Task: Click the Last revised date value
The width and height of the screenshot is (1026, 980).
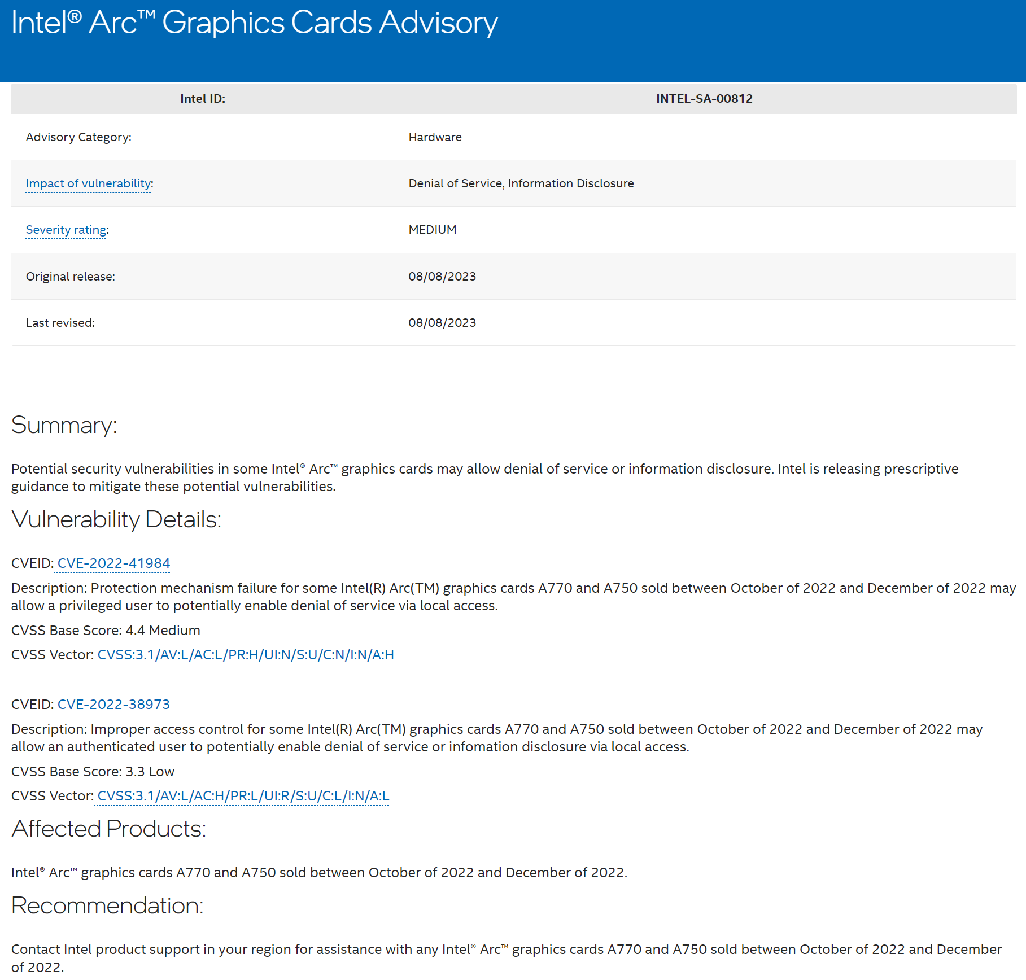Action: coord(442,323)
